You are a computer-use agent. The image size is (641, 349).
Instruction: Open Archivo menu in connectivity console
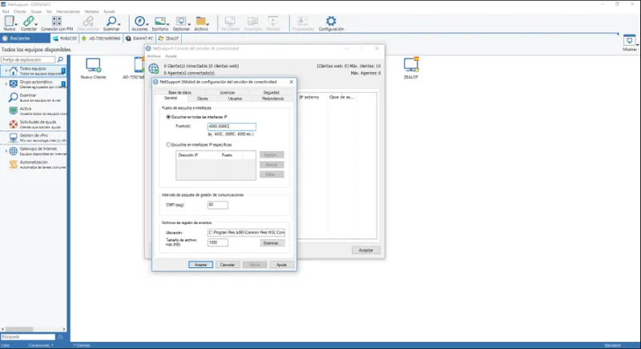pos(154,56)
